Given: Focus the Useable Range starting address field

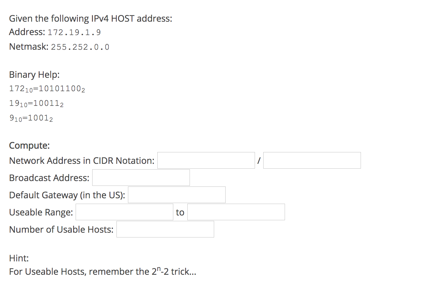Looking at the screenshot, I should tap(124, 212).
